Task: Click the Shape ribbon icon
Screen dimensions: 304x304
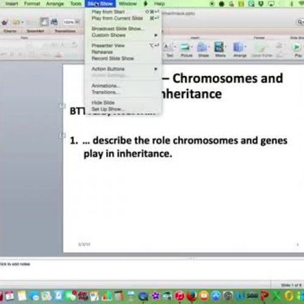Action: (x=202, y=47)
